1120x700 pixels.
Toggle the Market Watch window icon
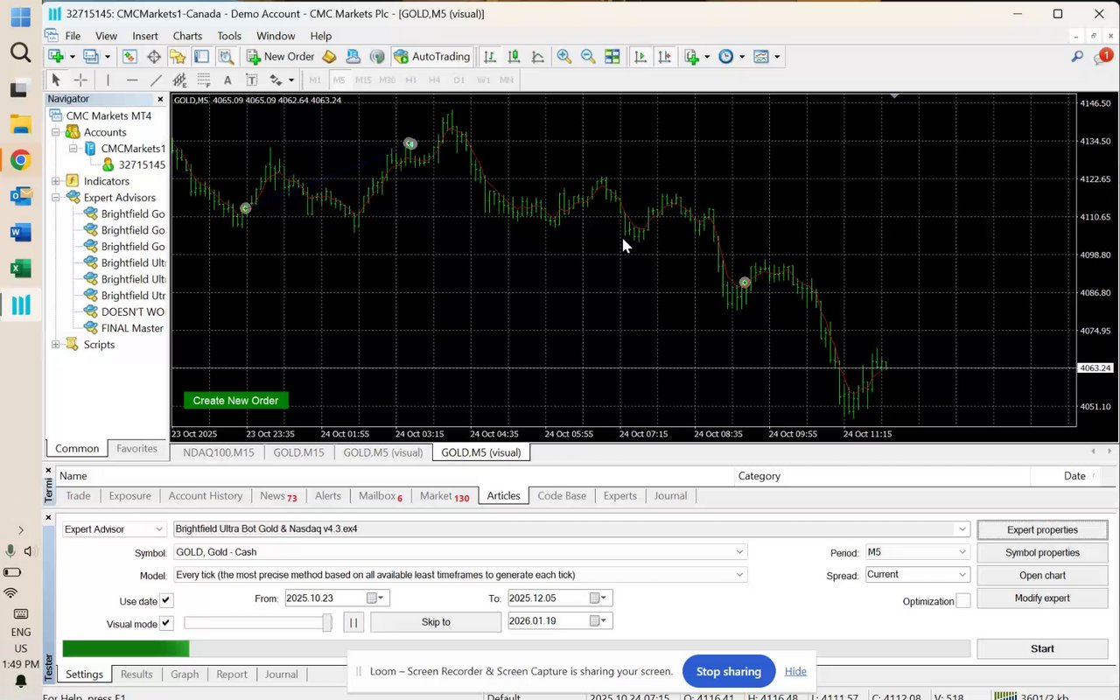click(129, 56)
